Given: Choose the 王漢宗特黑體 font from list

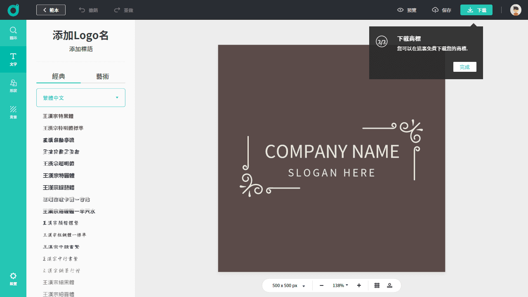Looking at the screenshot, I should [58, 116].
